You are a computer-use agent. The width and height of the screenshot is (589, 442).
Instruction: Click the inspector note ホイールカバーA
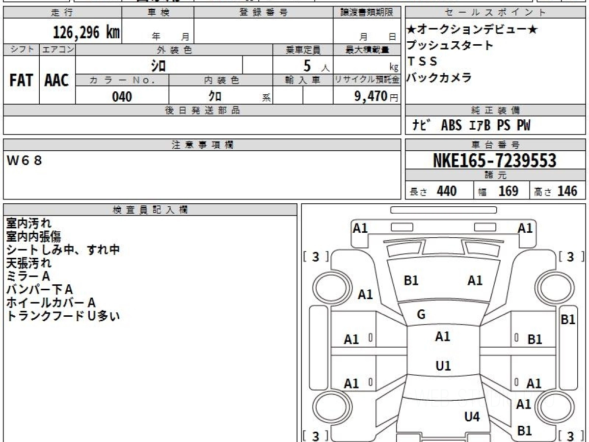pyautogui.click(x=51, y=303)
